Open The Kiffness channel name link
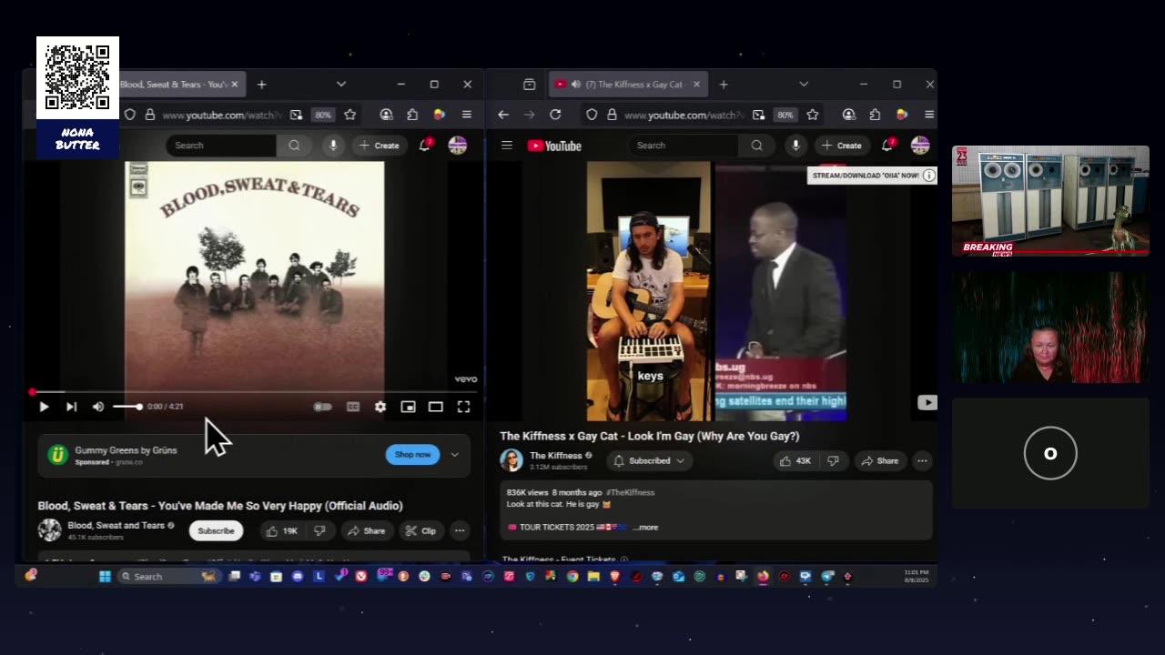The height and width of the screenshot is (655, 1165). click(555, 456)
